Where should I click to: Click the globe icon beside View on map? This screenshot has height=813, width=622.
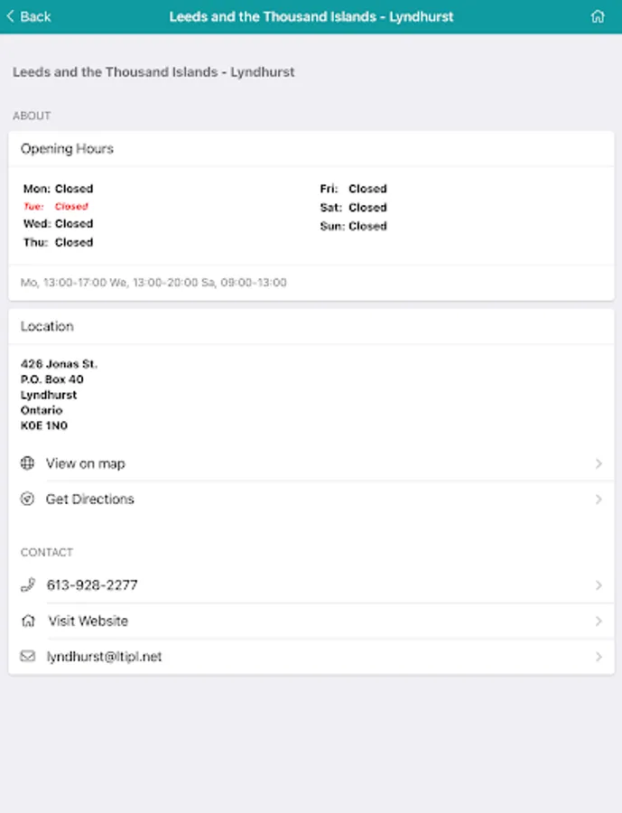27,463
